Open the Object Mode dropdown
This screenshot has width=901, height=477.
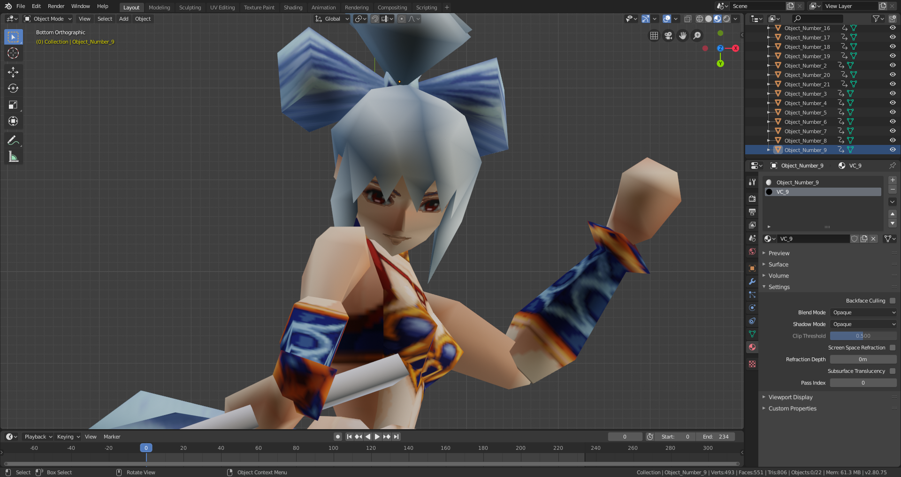48,19
